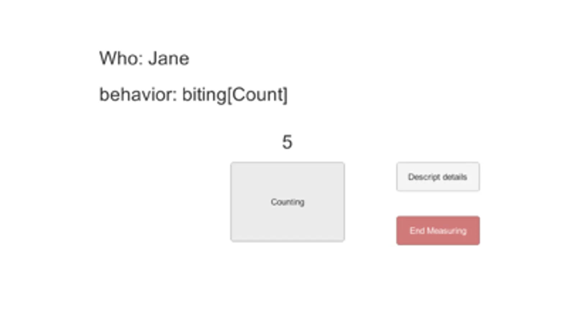Tap the large gray Counting box
Screen dimensions: 575x323
(287, 202)
